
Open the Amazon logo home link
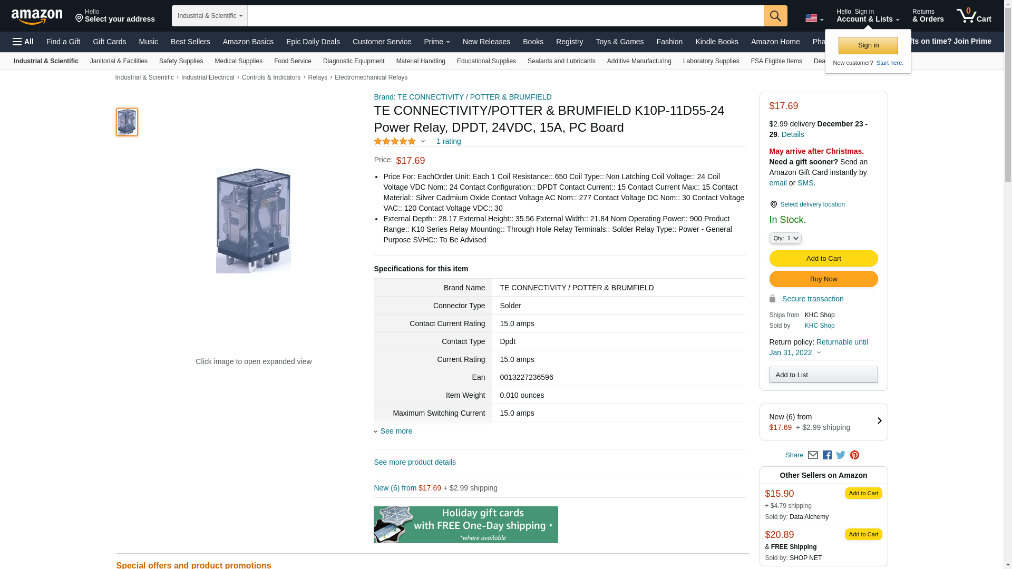(x=37, y=17)
